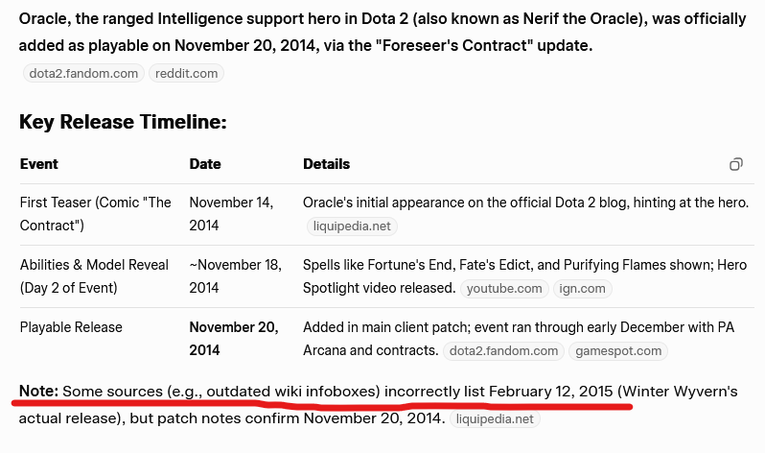
Task: Open liquipedia.net source after the Note
Action: [493, 418]
